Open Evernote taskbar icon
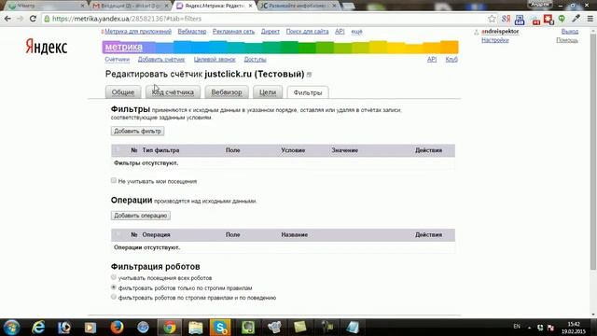The image size is (597, 336). [248, 328]
